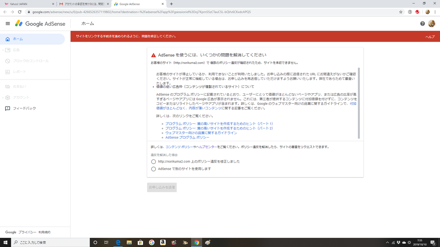Click the red extension icon in toolbar
440x247 pixels.
tap(417, 12)
